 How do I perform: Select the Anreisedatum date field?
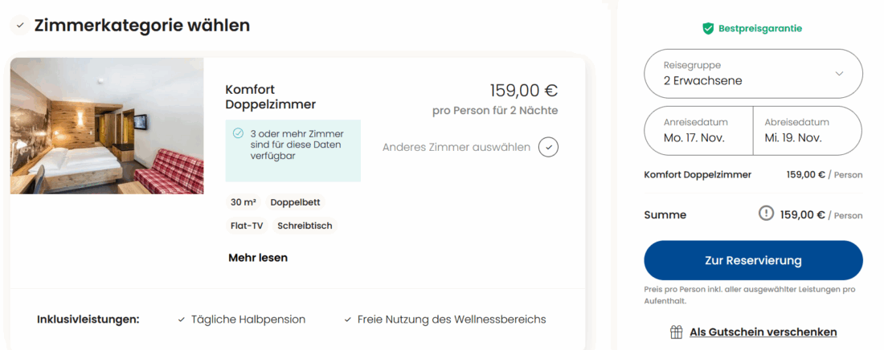[698, 130]
